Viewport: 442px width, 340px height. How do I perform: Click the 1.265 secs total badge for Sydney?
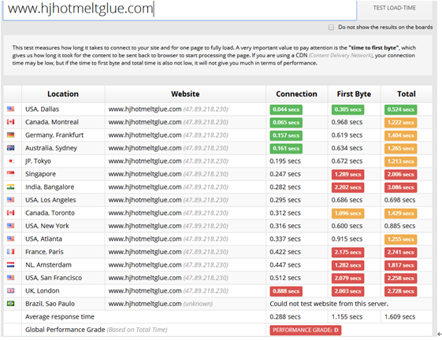400,149
